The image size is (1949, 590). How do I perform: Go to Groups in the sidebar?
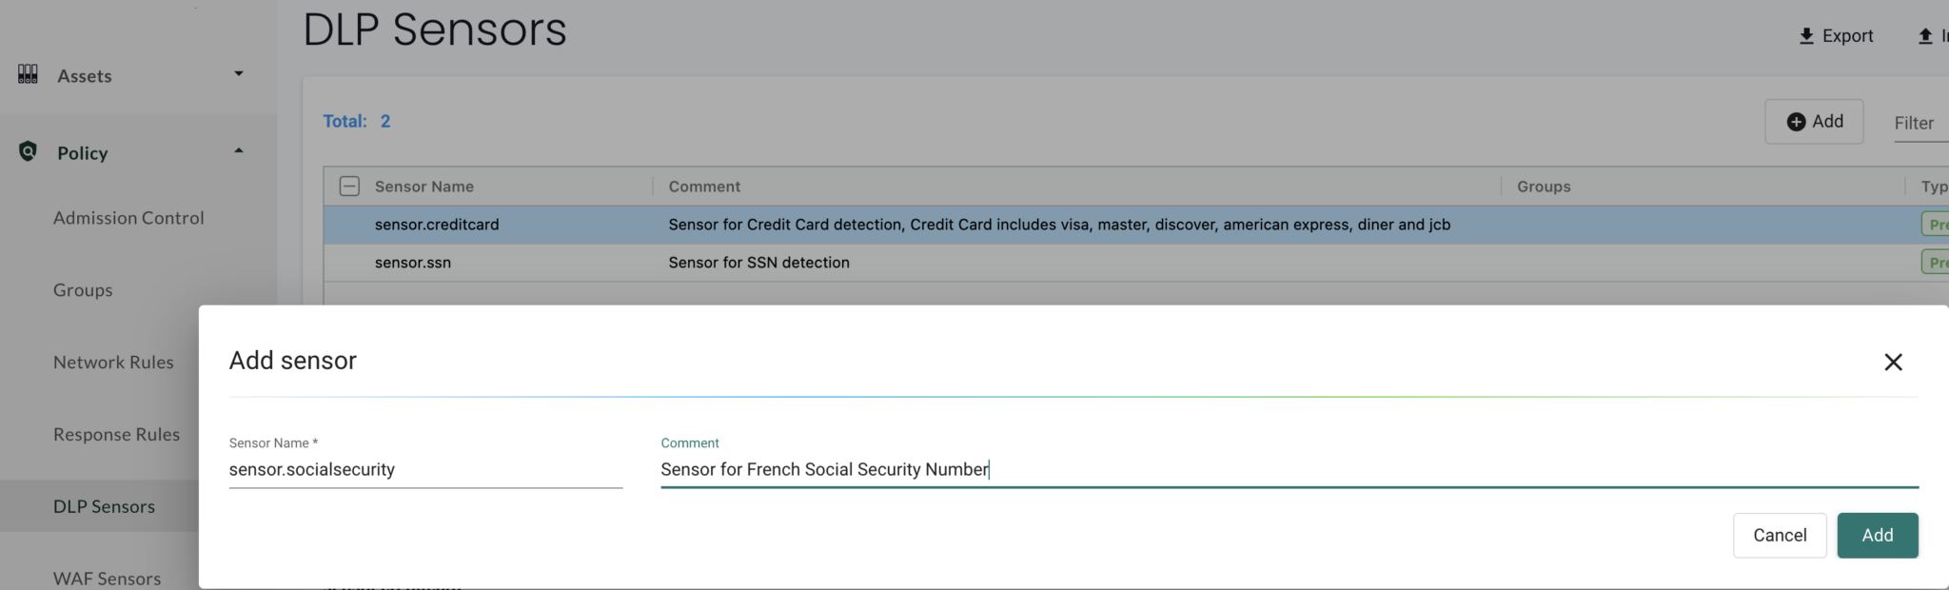[83, 290]
